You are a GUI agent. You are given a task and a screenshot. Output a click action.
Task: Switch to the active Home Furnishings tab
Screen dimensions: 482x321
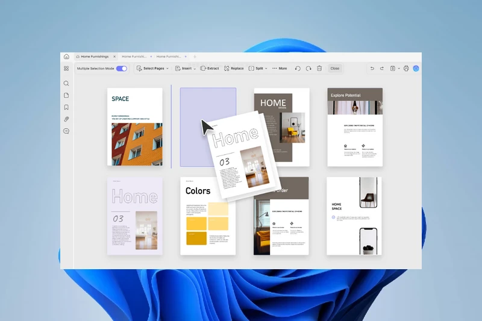[x=95, y=57]
